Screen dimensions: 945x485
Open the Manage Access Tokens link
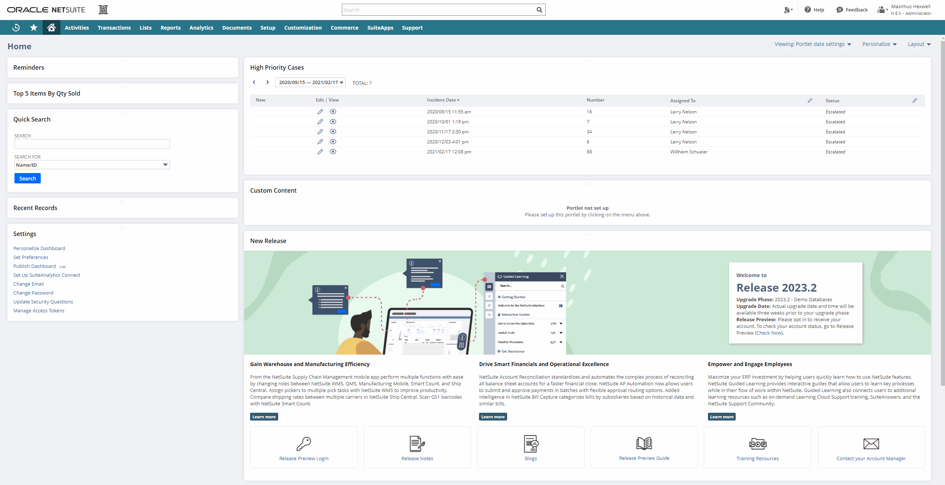pyautogui.click(x=39, y=310)
